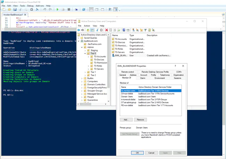Click the New script icon in ISE toolbar
This screenshot has width=226, height=159.
[4, 9]
